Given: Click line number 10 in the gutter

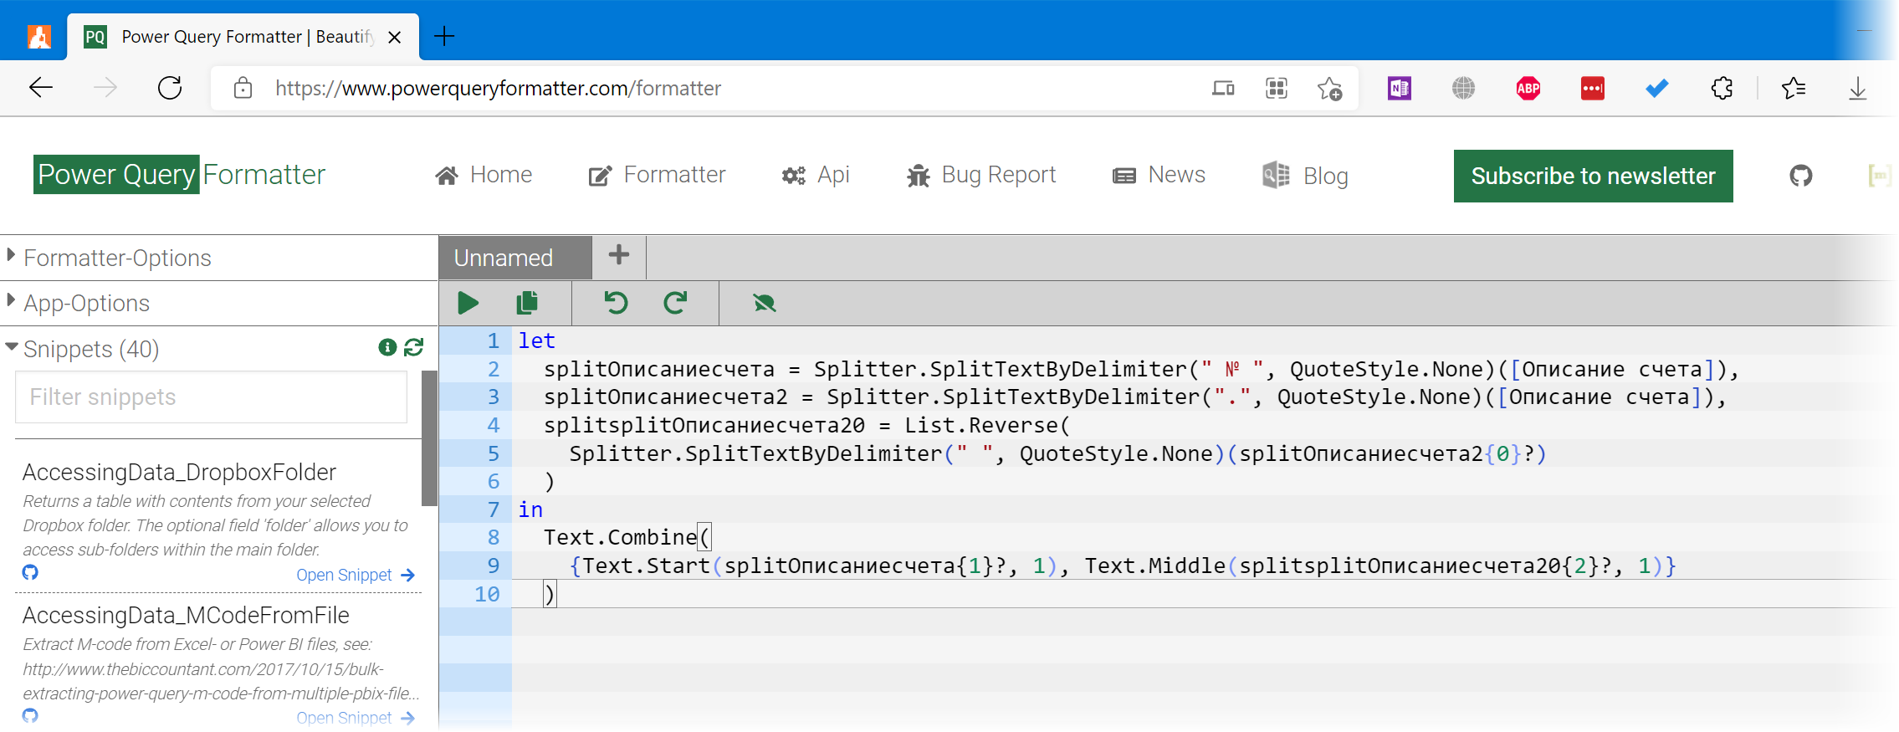Looking at the screenshot, I should pos(487,594).
